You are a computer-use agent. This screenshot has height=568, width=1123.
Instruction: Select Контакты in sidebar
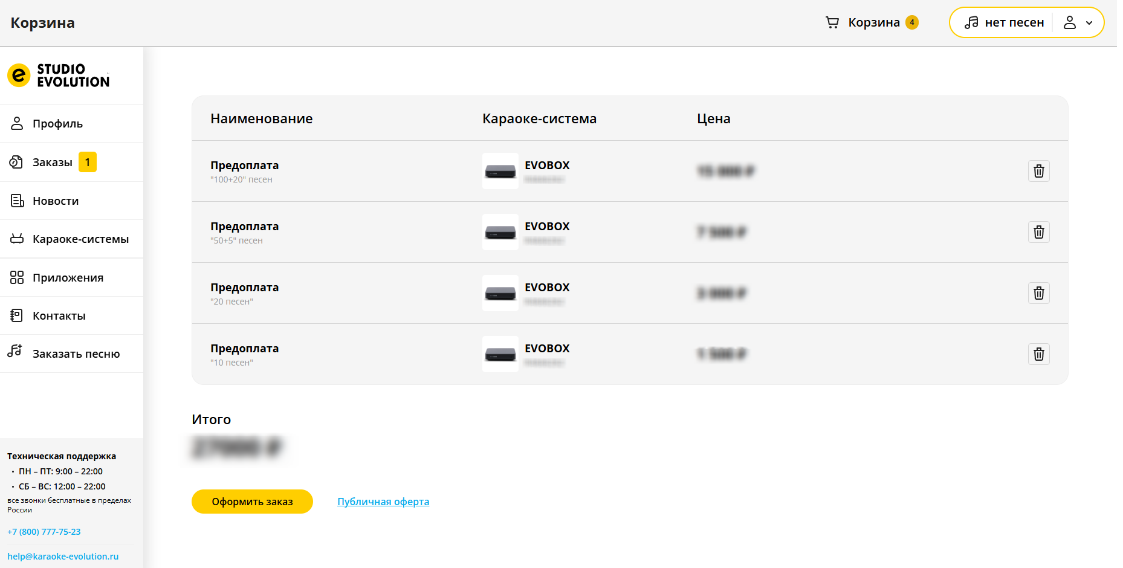click(x=59, y=316)
